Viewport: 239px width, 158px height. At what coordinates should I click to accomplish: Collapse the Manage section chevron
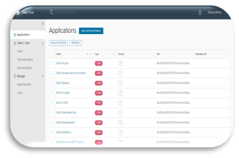click(x=43, y=76)
